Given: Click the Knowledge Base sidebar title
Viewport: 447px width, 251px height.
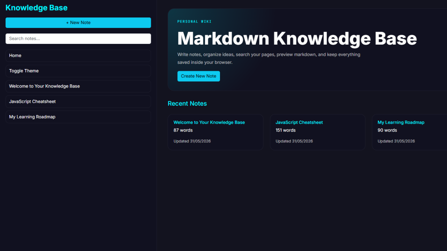Looking at the screenshot, I should point(37,8).
